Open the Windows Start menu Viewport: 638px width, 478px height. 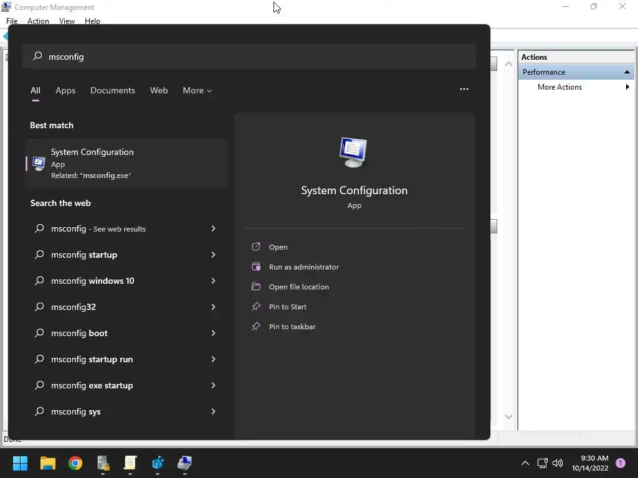click(20, 463)
